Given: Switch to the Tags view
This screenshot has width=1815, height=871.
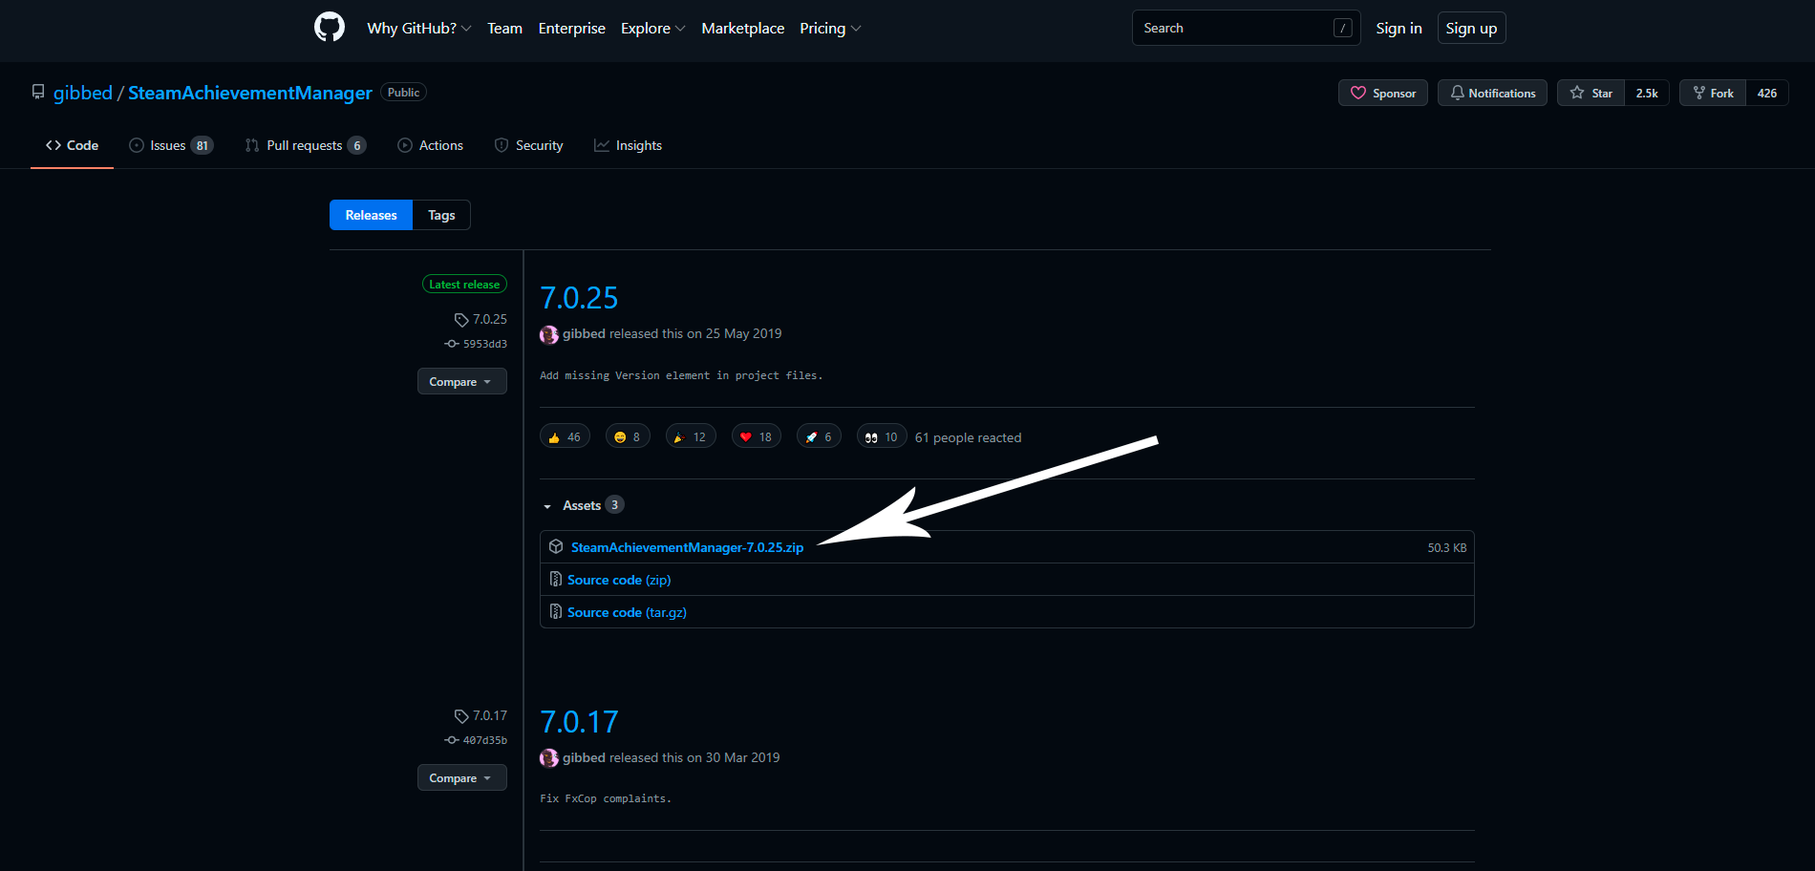Looking at the screenshot, I should [441, 215].
